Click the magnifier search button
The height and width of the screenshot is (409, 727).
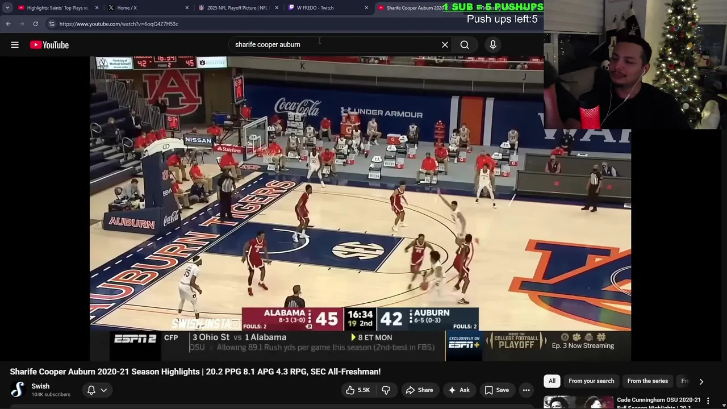coord(465,45)
